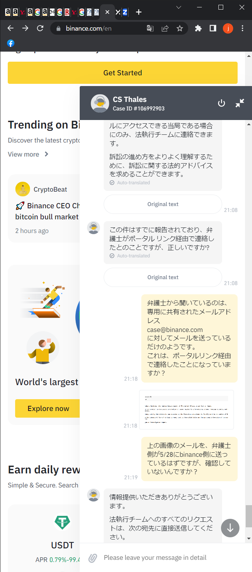The width and height of the screenshot is (252, 572).
Task: Toggle the browser side panel
Action: coord(213,28)
